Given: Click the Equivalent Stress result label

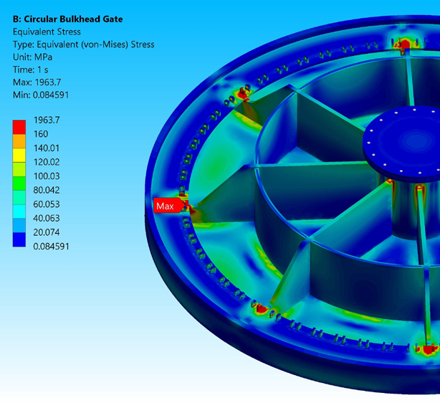Looking at the screenshot, I should 47,32.
